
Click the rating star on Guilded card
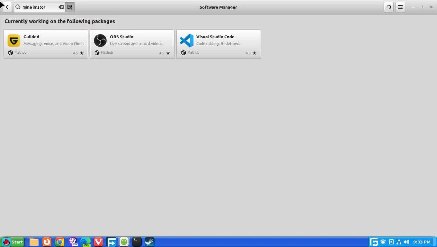(82, 53)
